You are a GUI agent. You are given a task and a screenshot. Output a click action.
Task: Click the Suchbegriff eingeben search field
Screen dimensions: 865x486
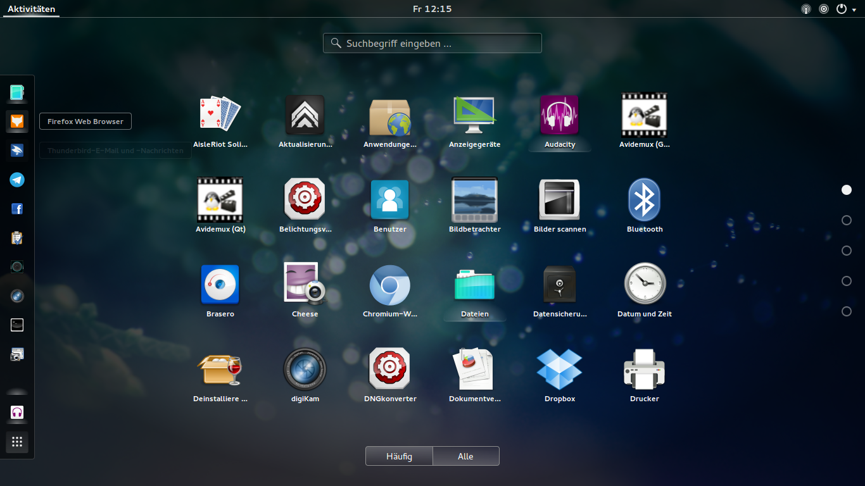coord(432,43)
